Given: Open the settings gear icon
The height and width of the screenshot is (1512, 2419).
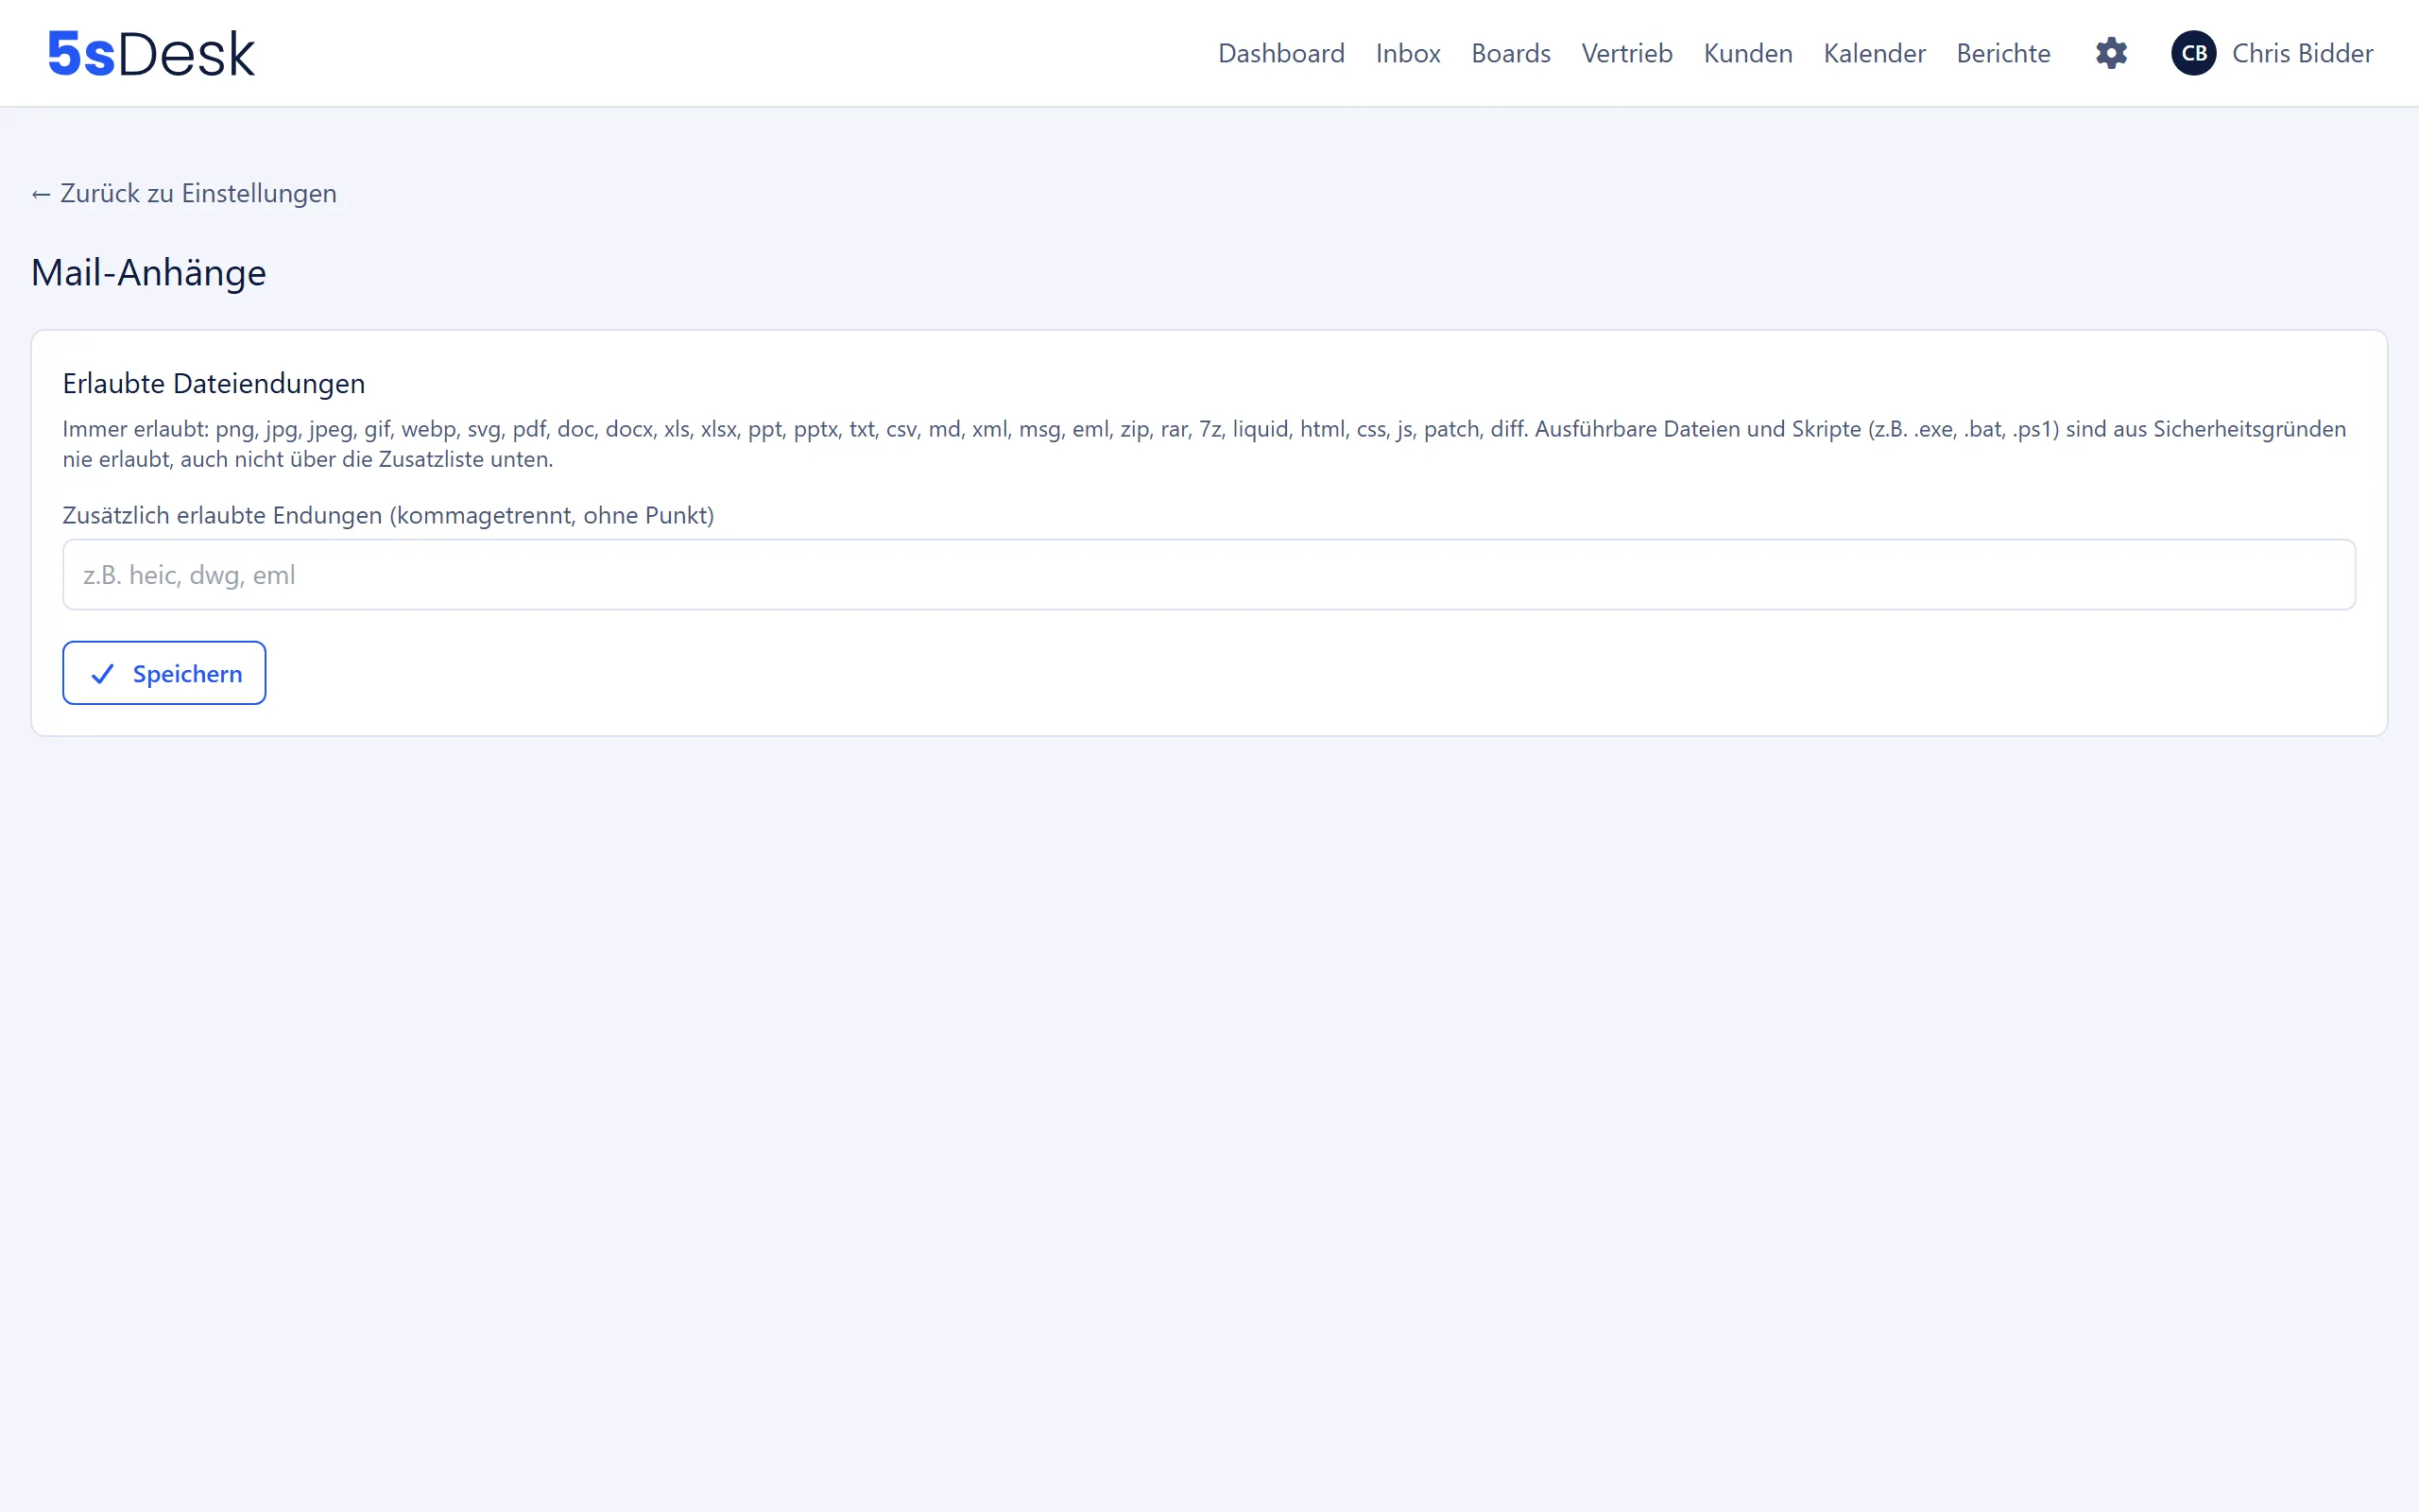Looking at the screenshot, I should pos(2111,53).
